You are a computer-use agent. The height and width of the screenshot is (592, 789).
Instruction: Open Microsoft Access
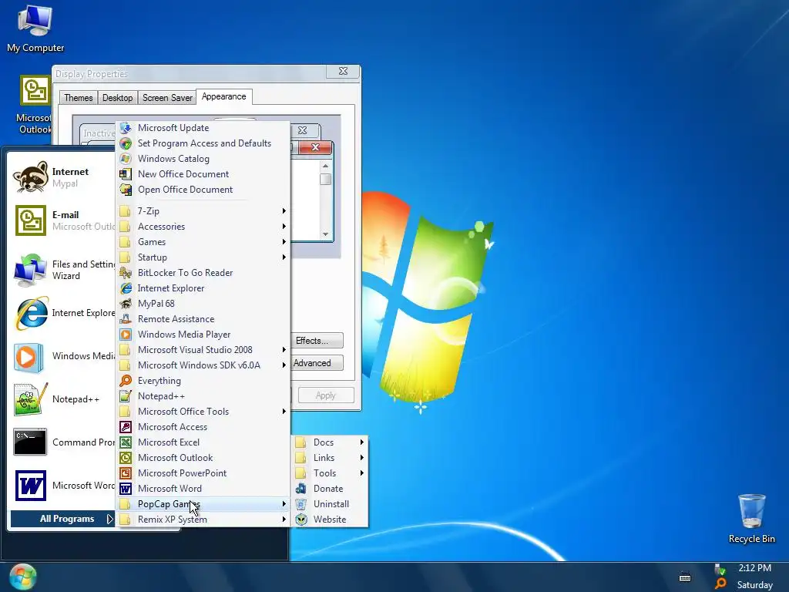pos(203,427)
